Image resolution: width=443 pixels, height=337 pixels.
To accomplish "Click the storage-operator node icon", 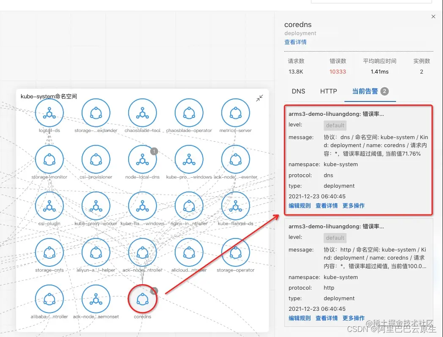I will [236, 252].
